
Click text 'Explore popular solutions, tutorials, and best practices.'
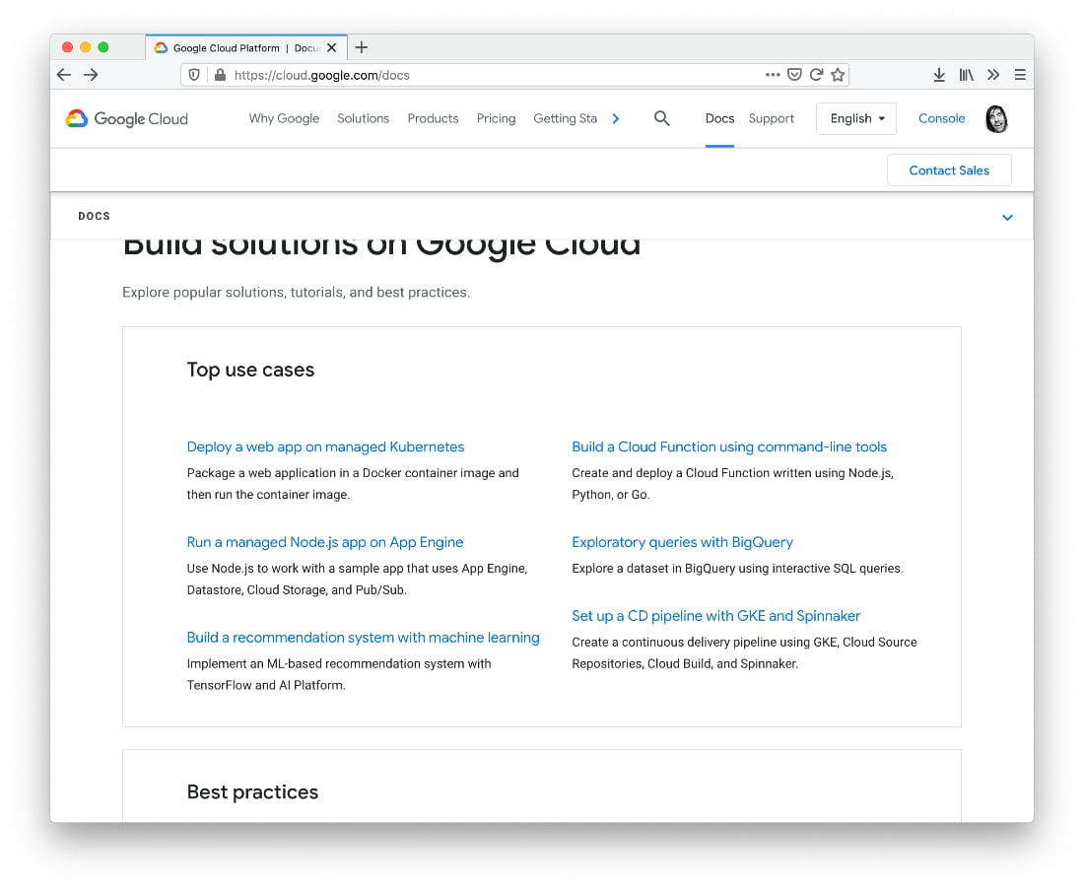point(296,293)
